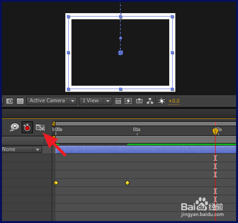Select the keyframe before 01s
238x223 pixels.
(127, 183)
